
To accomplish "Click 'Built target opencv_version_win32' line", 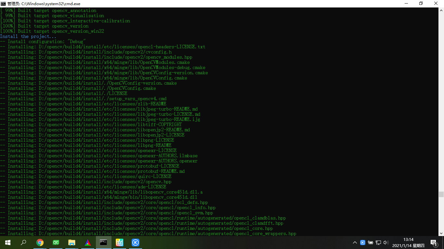I will [52, 31].
